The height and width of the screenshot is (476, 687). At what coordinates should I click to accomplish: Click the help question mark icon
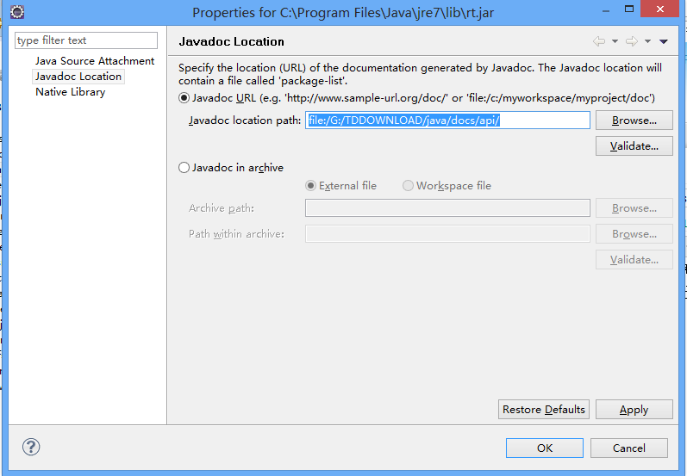(x=31, y=447)
